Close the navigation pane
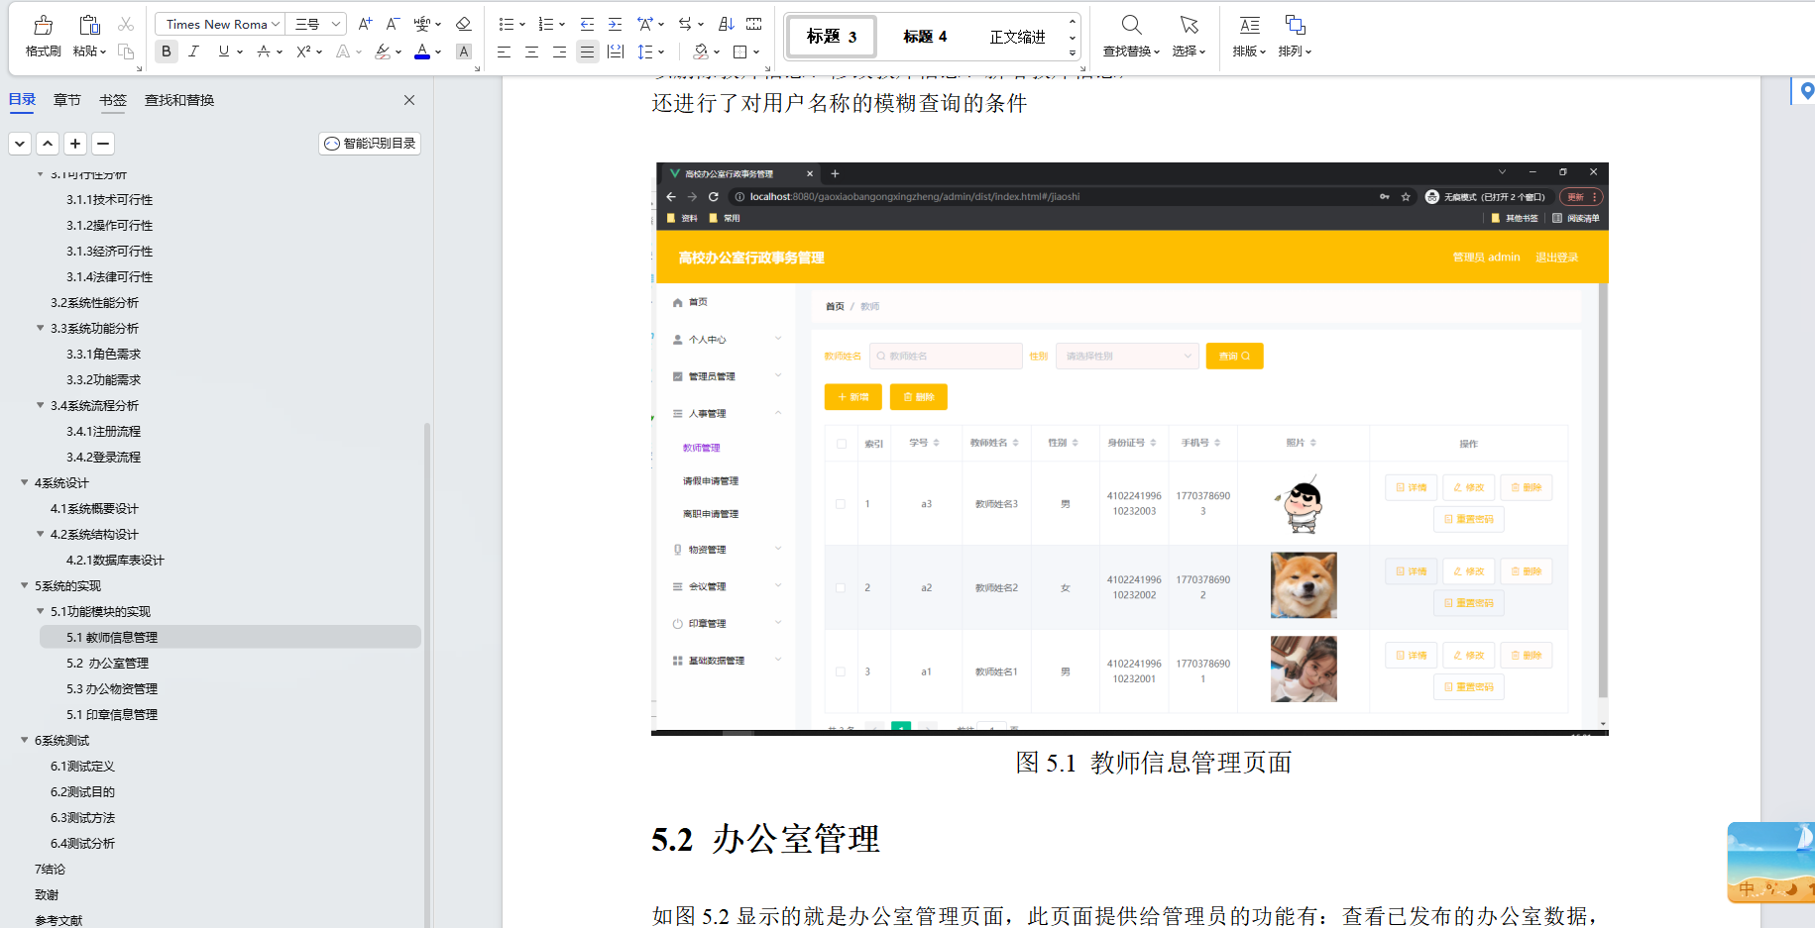The width and height of the screenshot is (1815, 928). (x=409, y=100)
